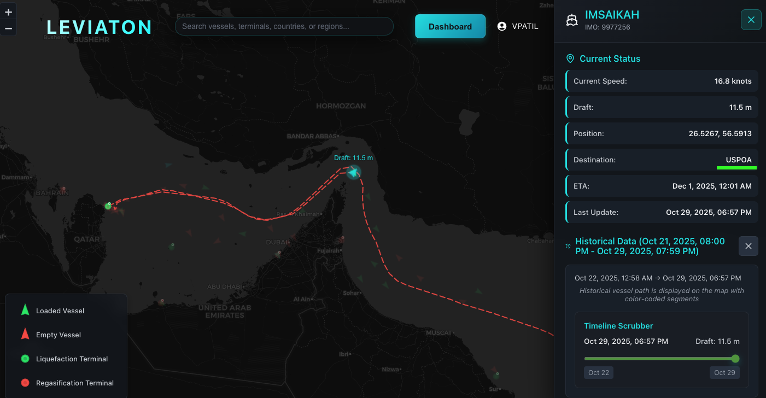Open the Dashboard
Viewport: 766px width, 398px height.
[450, 26]
